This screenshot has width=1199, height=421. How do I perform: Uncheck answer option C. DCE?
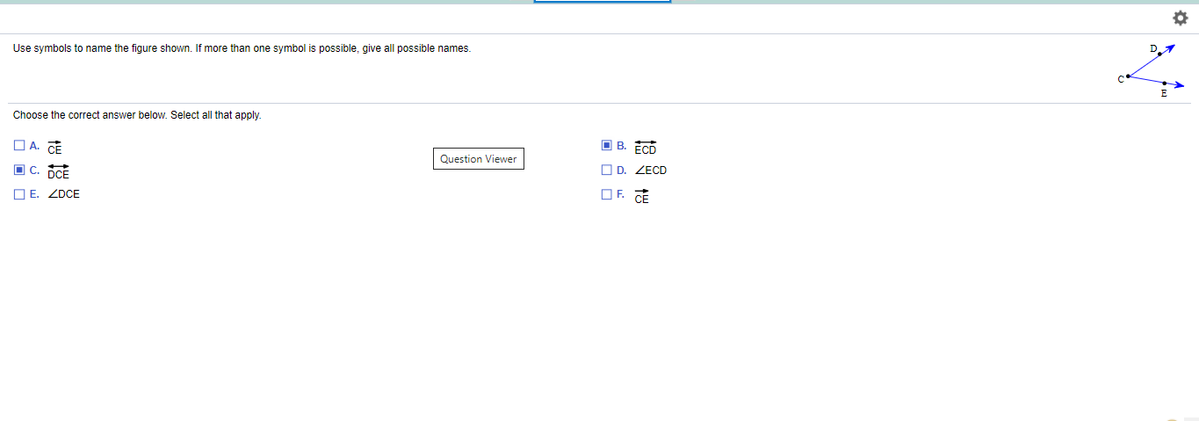19,170
